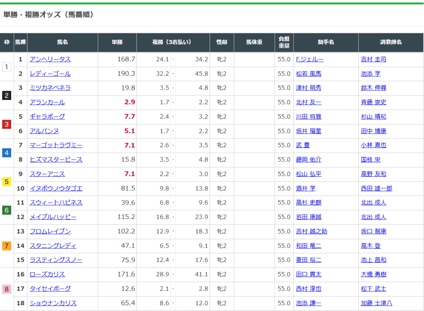Open trainer 加藤 士津八 profile
424x311 pixels.
tap(376, 303)
